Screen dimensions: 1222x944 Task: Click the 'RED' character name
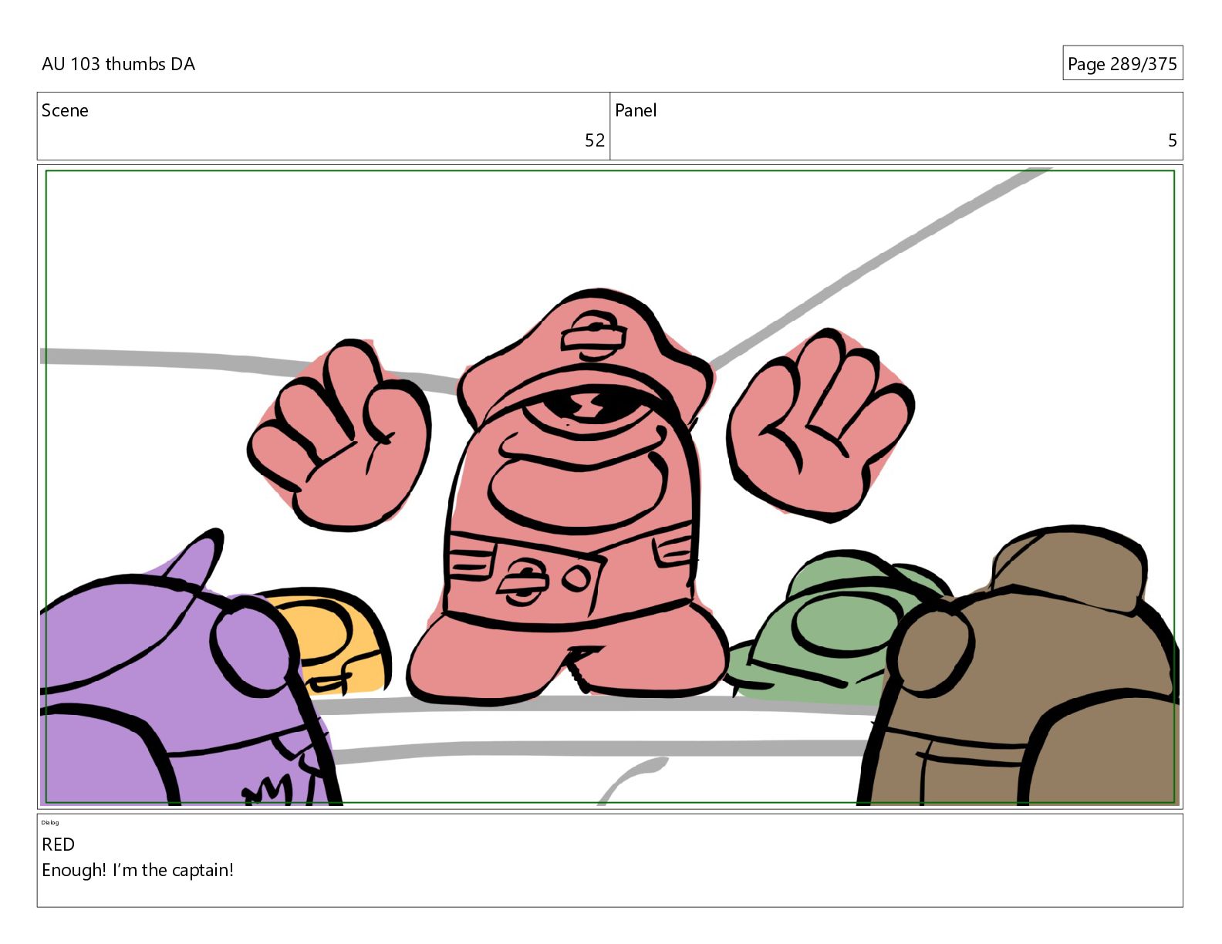58,845
